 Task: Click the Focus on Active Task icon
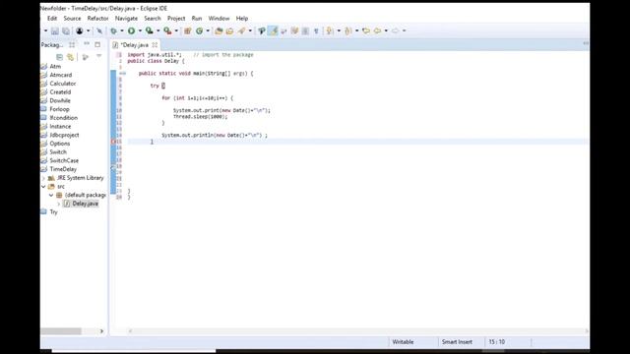[86, 57]
